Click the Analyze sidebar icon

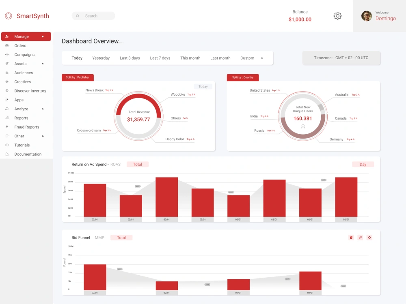[7, 109]
